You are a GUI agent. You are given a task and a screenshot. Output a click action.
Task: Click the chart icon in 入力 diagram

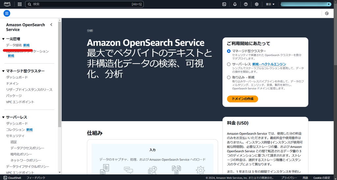coord(152,170)
